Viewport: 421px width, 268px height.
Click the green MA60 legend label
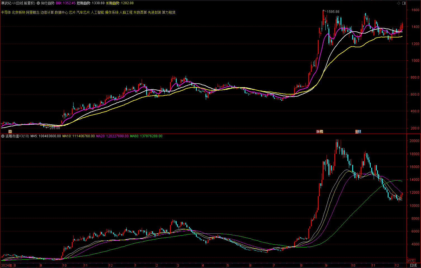tap(146, 136)
